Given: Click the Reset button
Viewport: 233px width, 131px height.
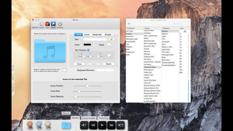Looking at the screenshot, I should [x=108, y=64].
